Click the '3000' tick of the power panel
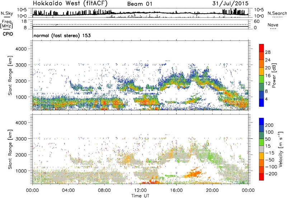This screenshot has height=198, width=287. pyautogui.click(x=21, y=65)
